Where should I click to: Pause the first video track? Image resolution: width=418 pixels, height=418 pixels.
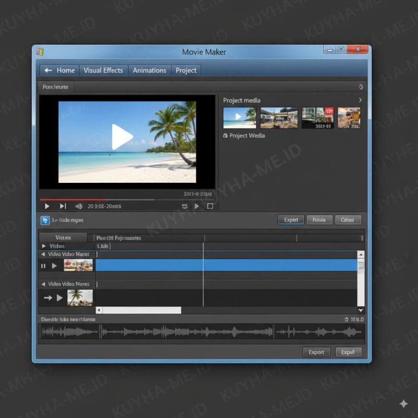43,266
